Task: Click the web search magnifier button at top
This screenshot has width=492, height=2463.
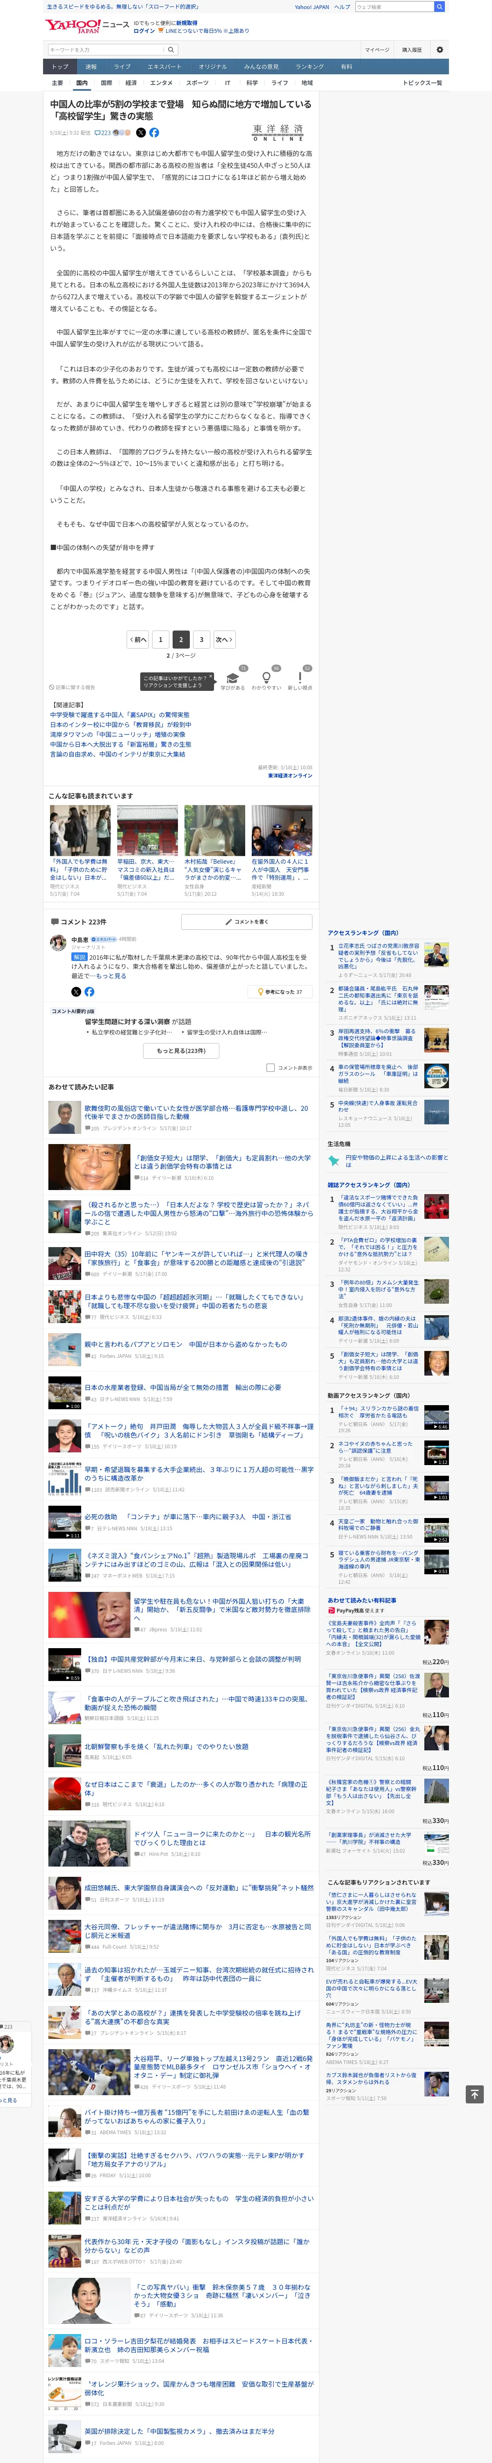Action: click(440, 7)
